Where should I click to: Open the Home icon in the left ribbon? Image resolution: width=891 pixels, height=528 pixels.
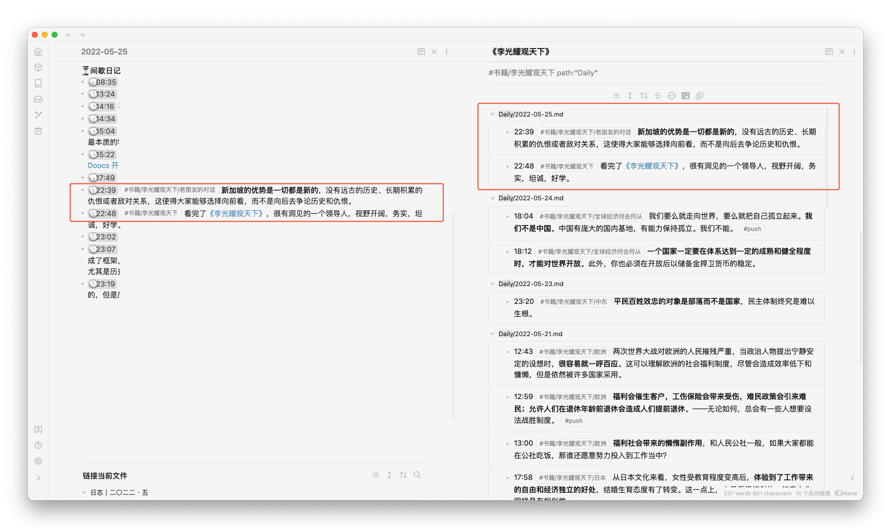pos(38,52)
